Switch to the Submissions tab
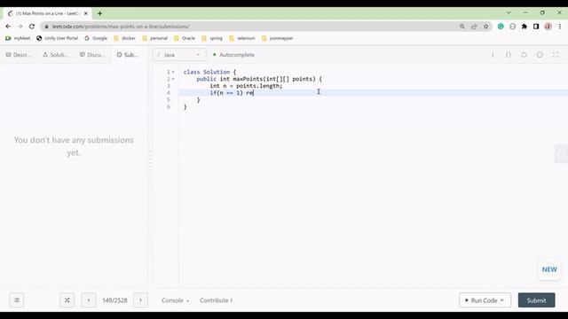This screenshot has width=568, height=319. pyautogui.click(x=128, y=55)
